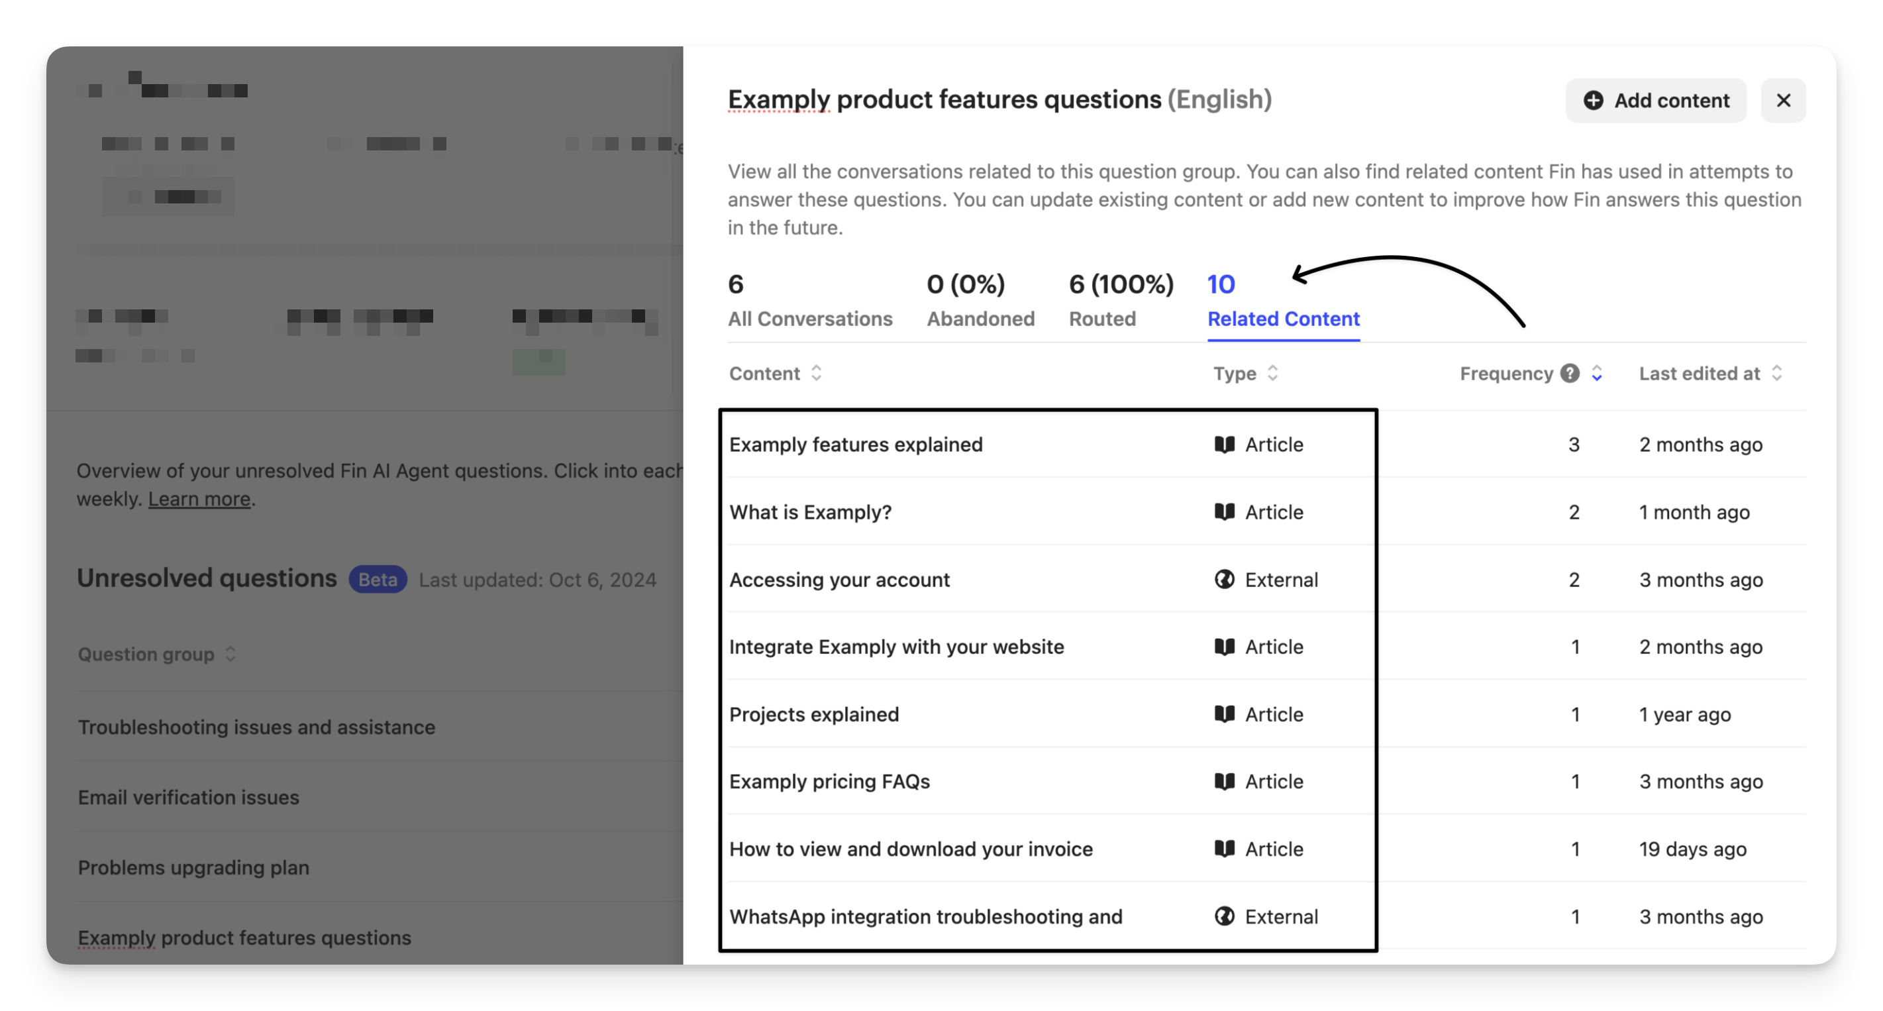Click the Frequency help question mark icon
1883x1011 pixels.
pos(1570,374)
